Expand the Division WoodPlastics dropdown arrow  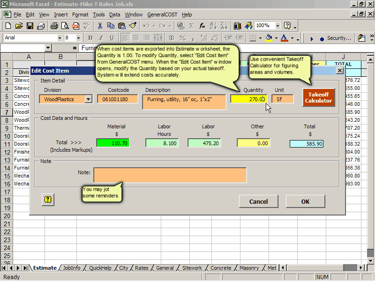point(89,99)
